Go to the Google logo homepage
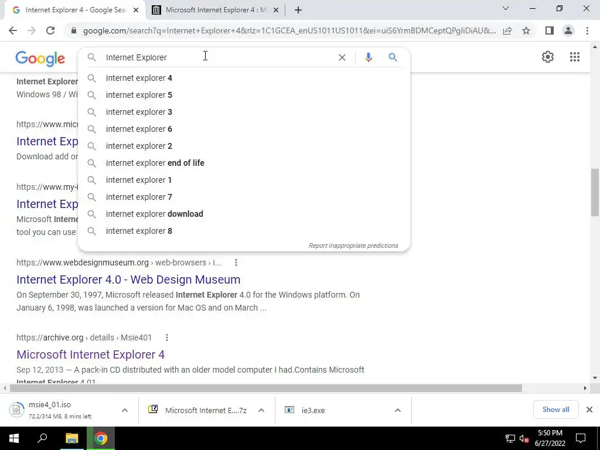Viewport: 600px width, 450px height. 40,59
